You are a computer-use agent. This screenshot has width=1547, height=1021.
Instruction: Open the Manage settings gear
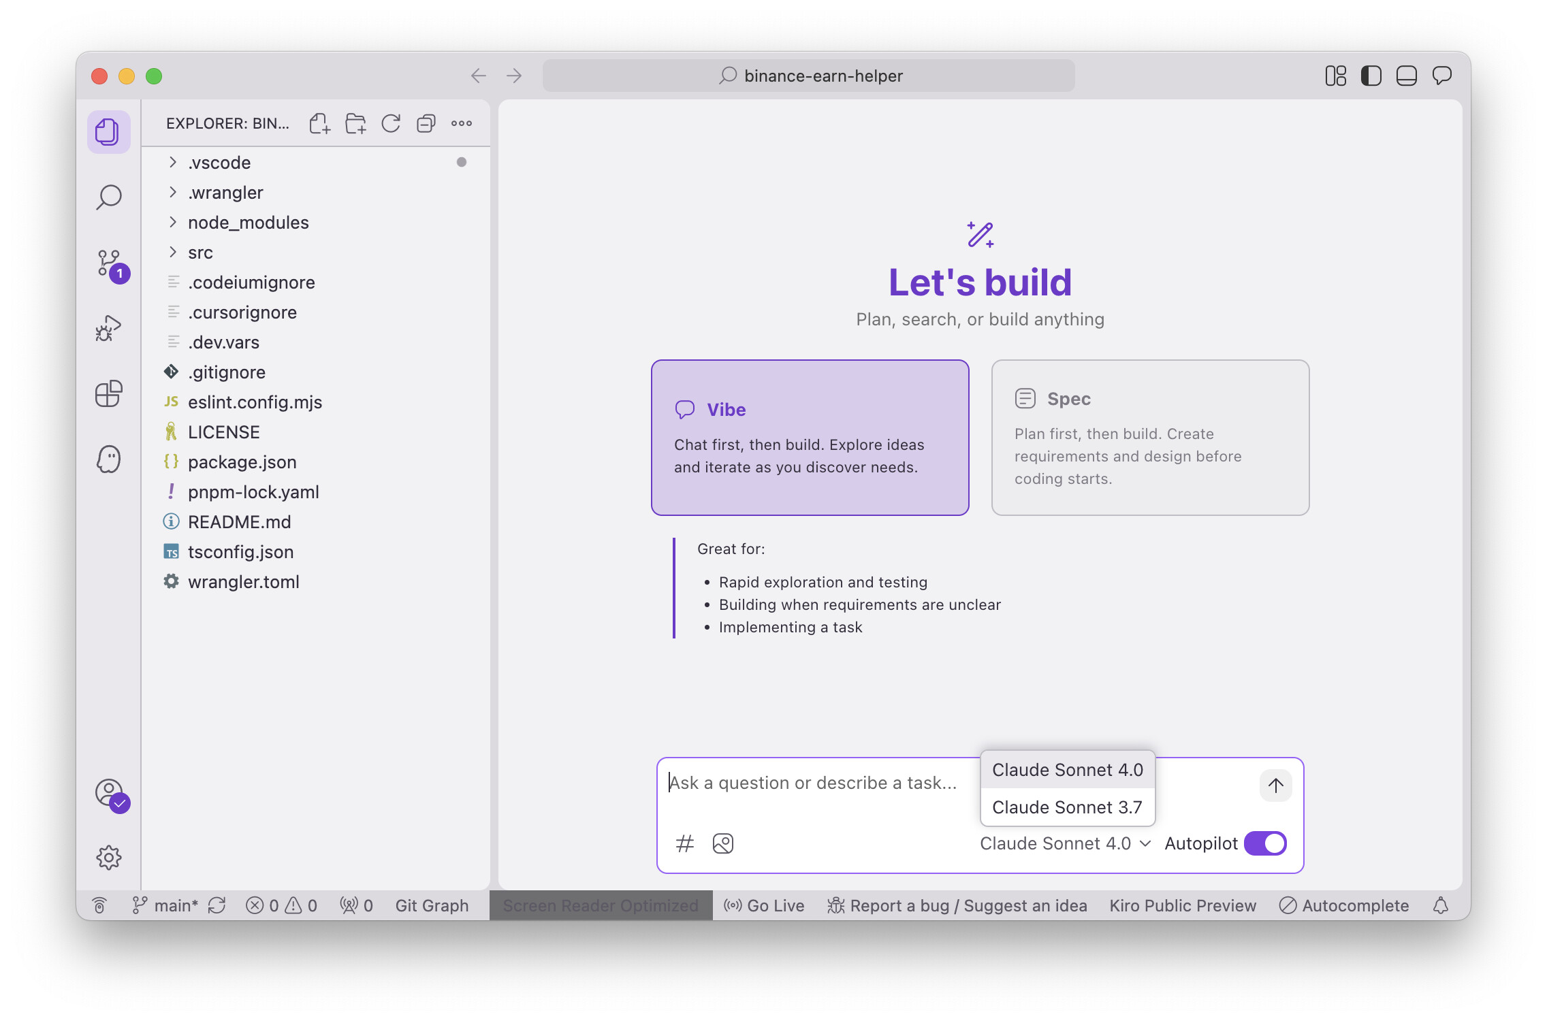pos(108,858)
